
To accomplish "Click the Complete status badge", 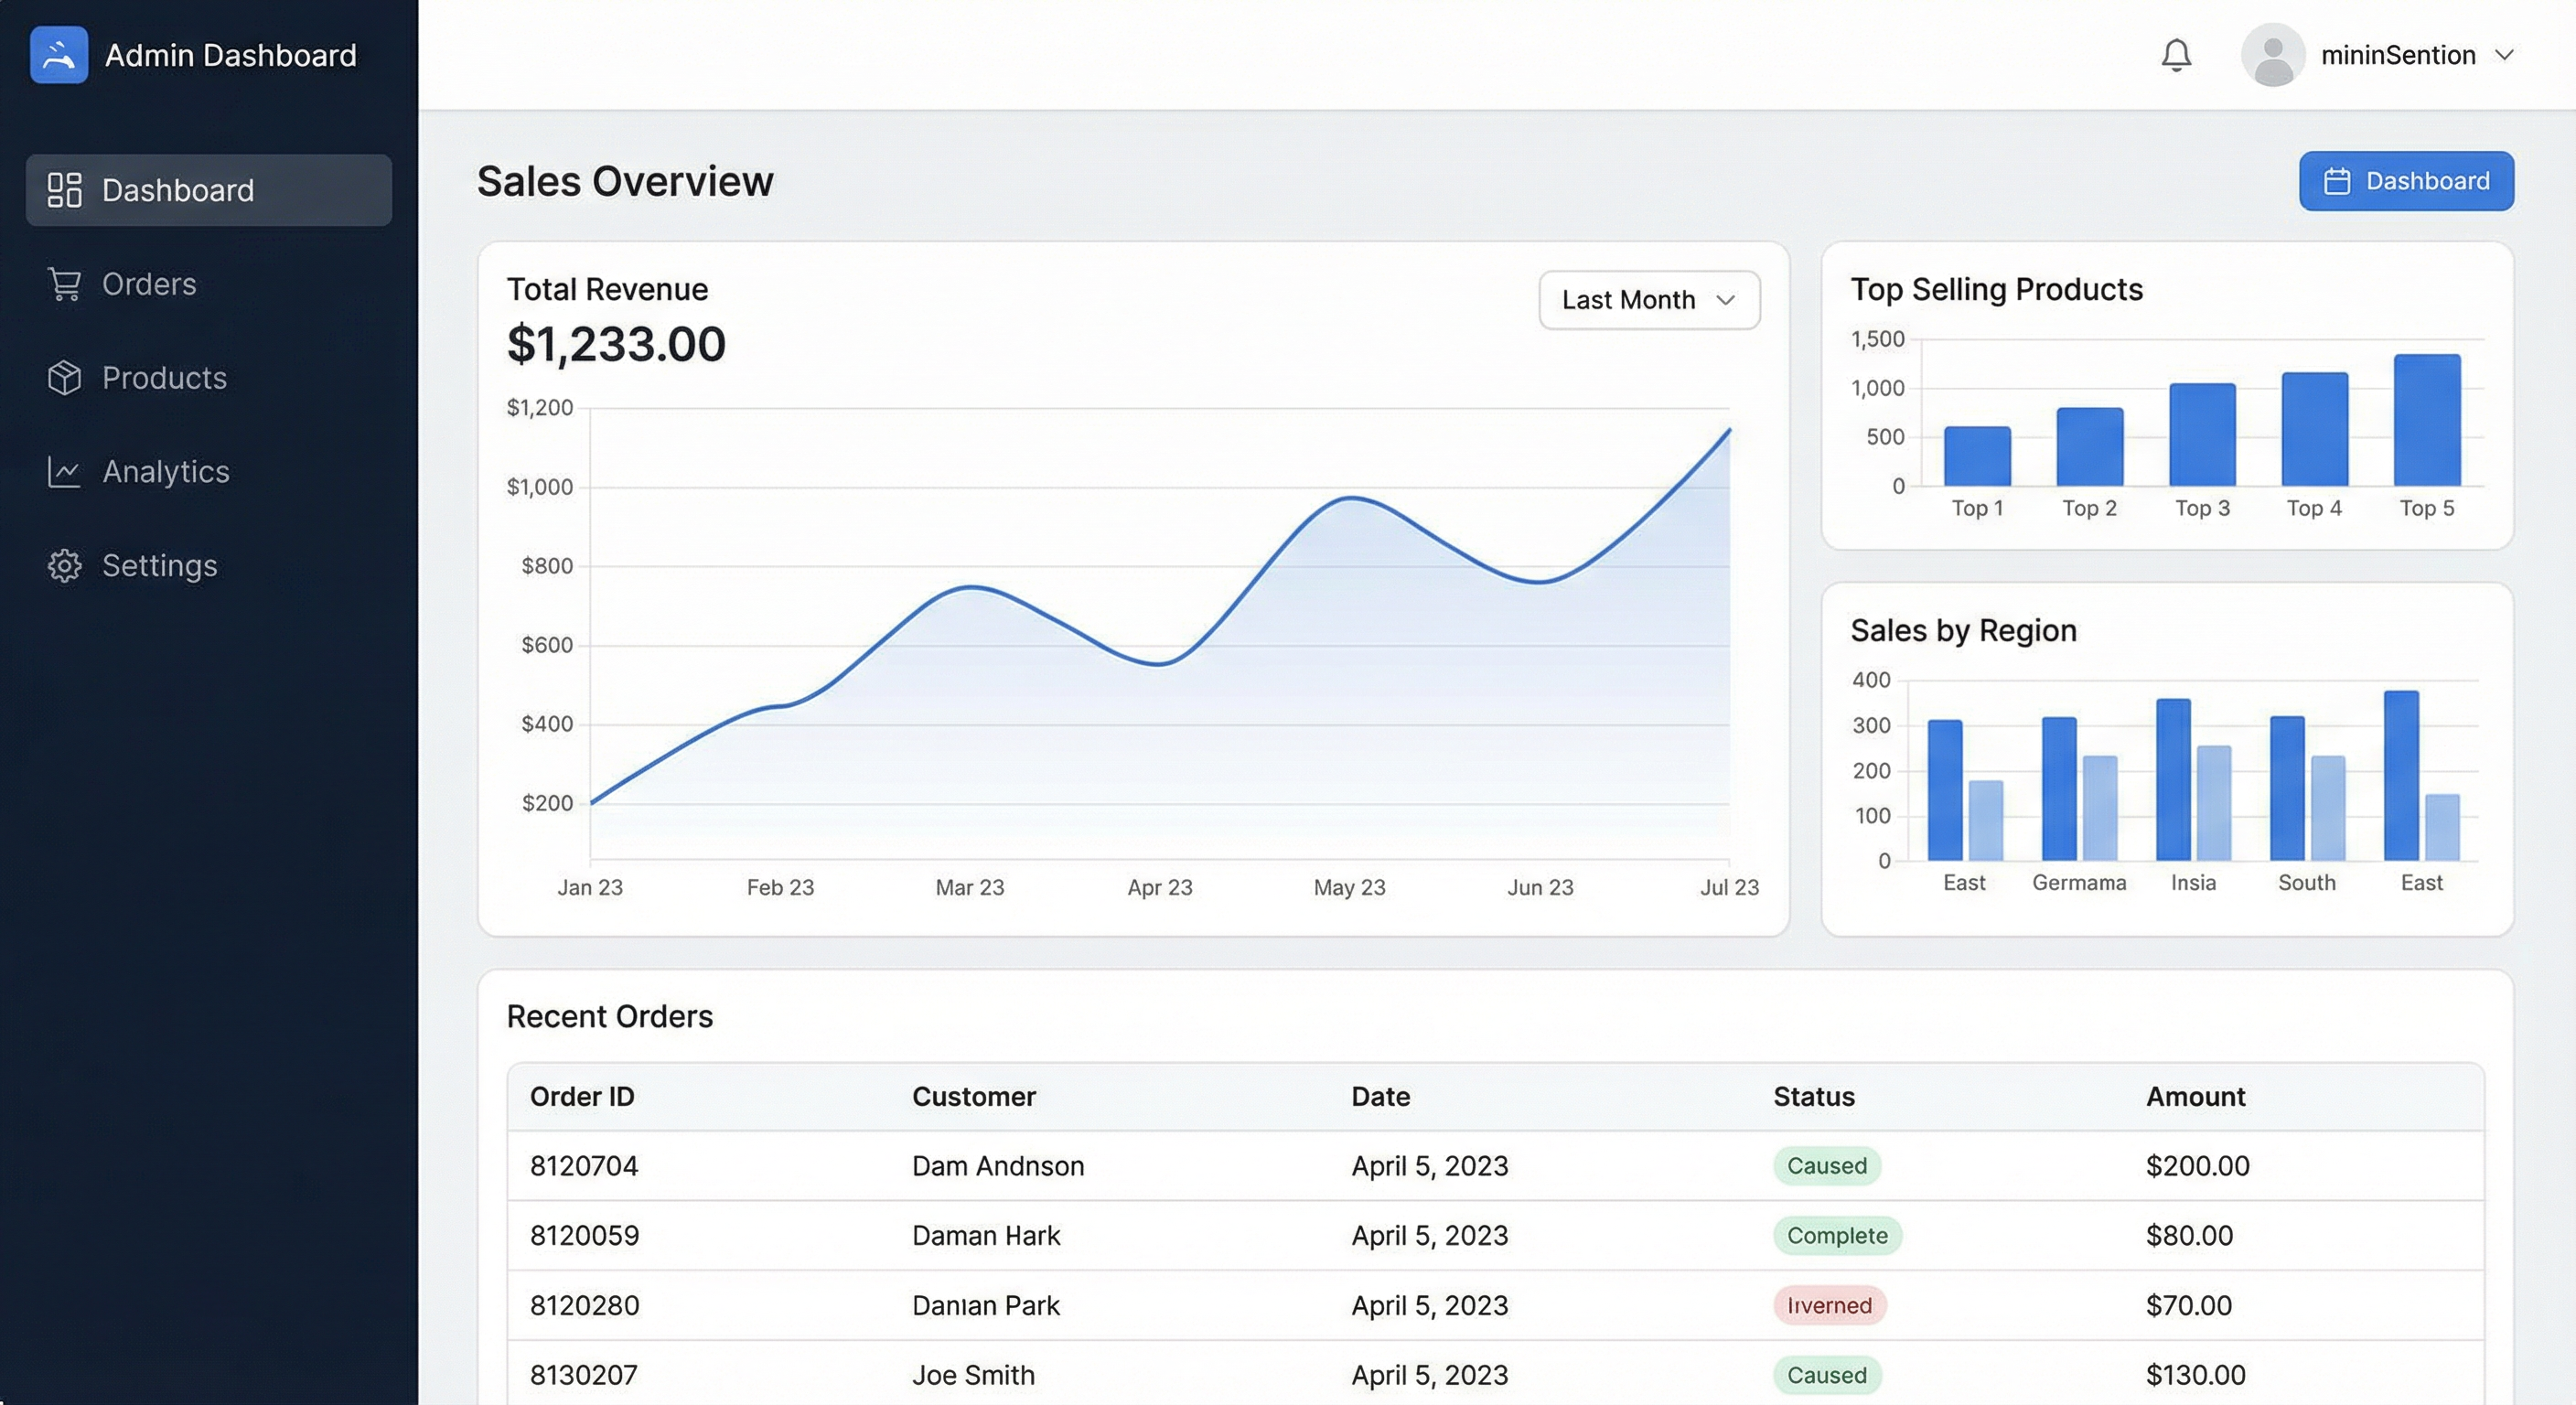I will pos(1836,1235).
